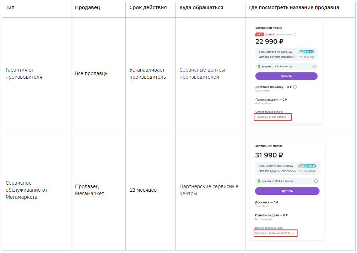The width and height of the screenshot is (357, 253).
Task: Click Купить button for 31 990 ₽ offer
Action: (x=287, y=191)
